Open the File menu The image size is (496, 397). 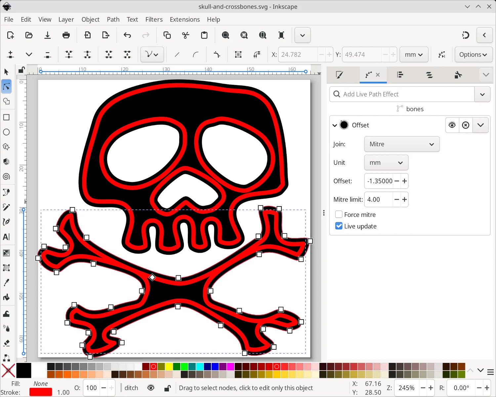tap(9, 20)
